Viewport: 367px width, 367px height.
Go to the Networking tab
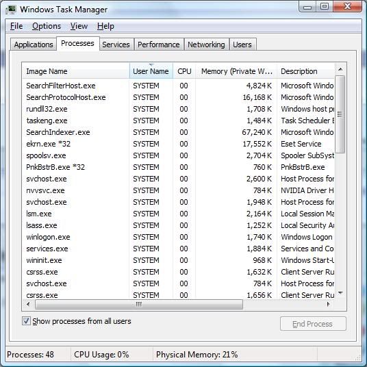(206, 45)
